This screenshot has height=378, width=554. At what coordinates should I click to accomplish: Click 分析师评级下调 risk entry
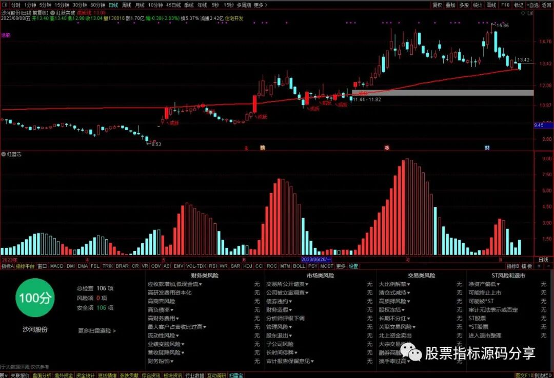(285, 319)
